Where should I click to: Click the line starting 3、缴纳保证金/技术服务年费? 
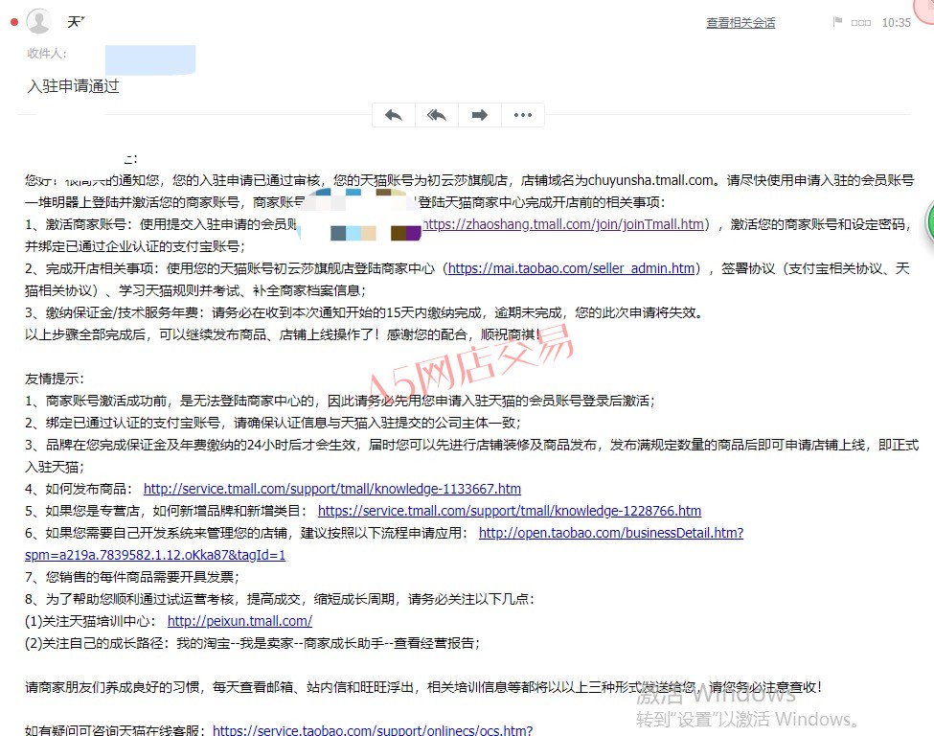pyautogui.click(x=365, y=312)
